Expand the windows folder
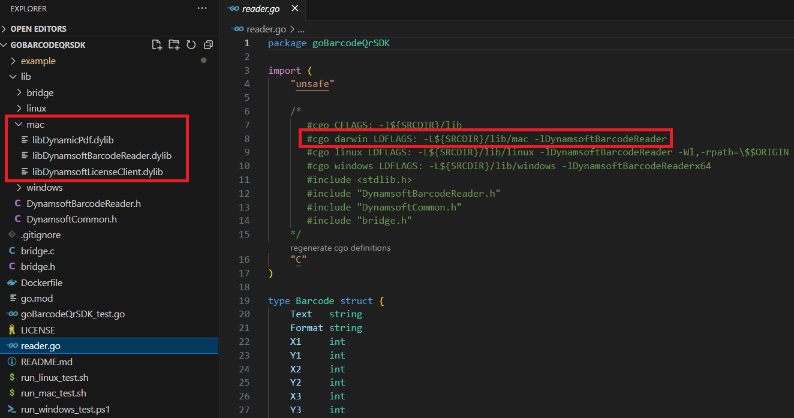794x418 pixels. click(44, 188)
